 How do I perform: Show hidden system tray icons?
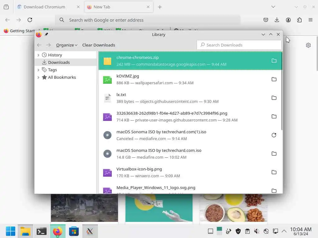(284, 231)
